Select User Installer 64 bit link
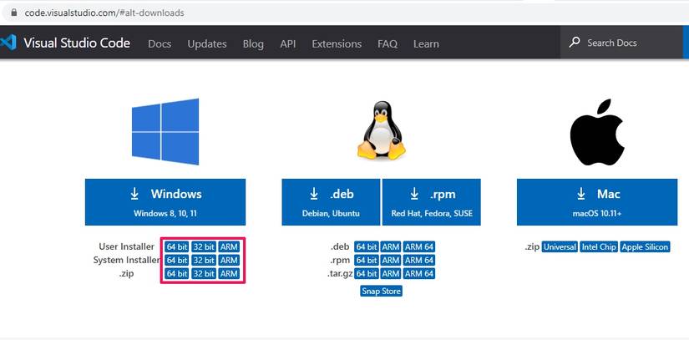 176,247
